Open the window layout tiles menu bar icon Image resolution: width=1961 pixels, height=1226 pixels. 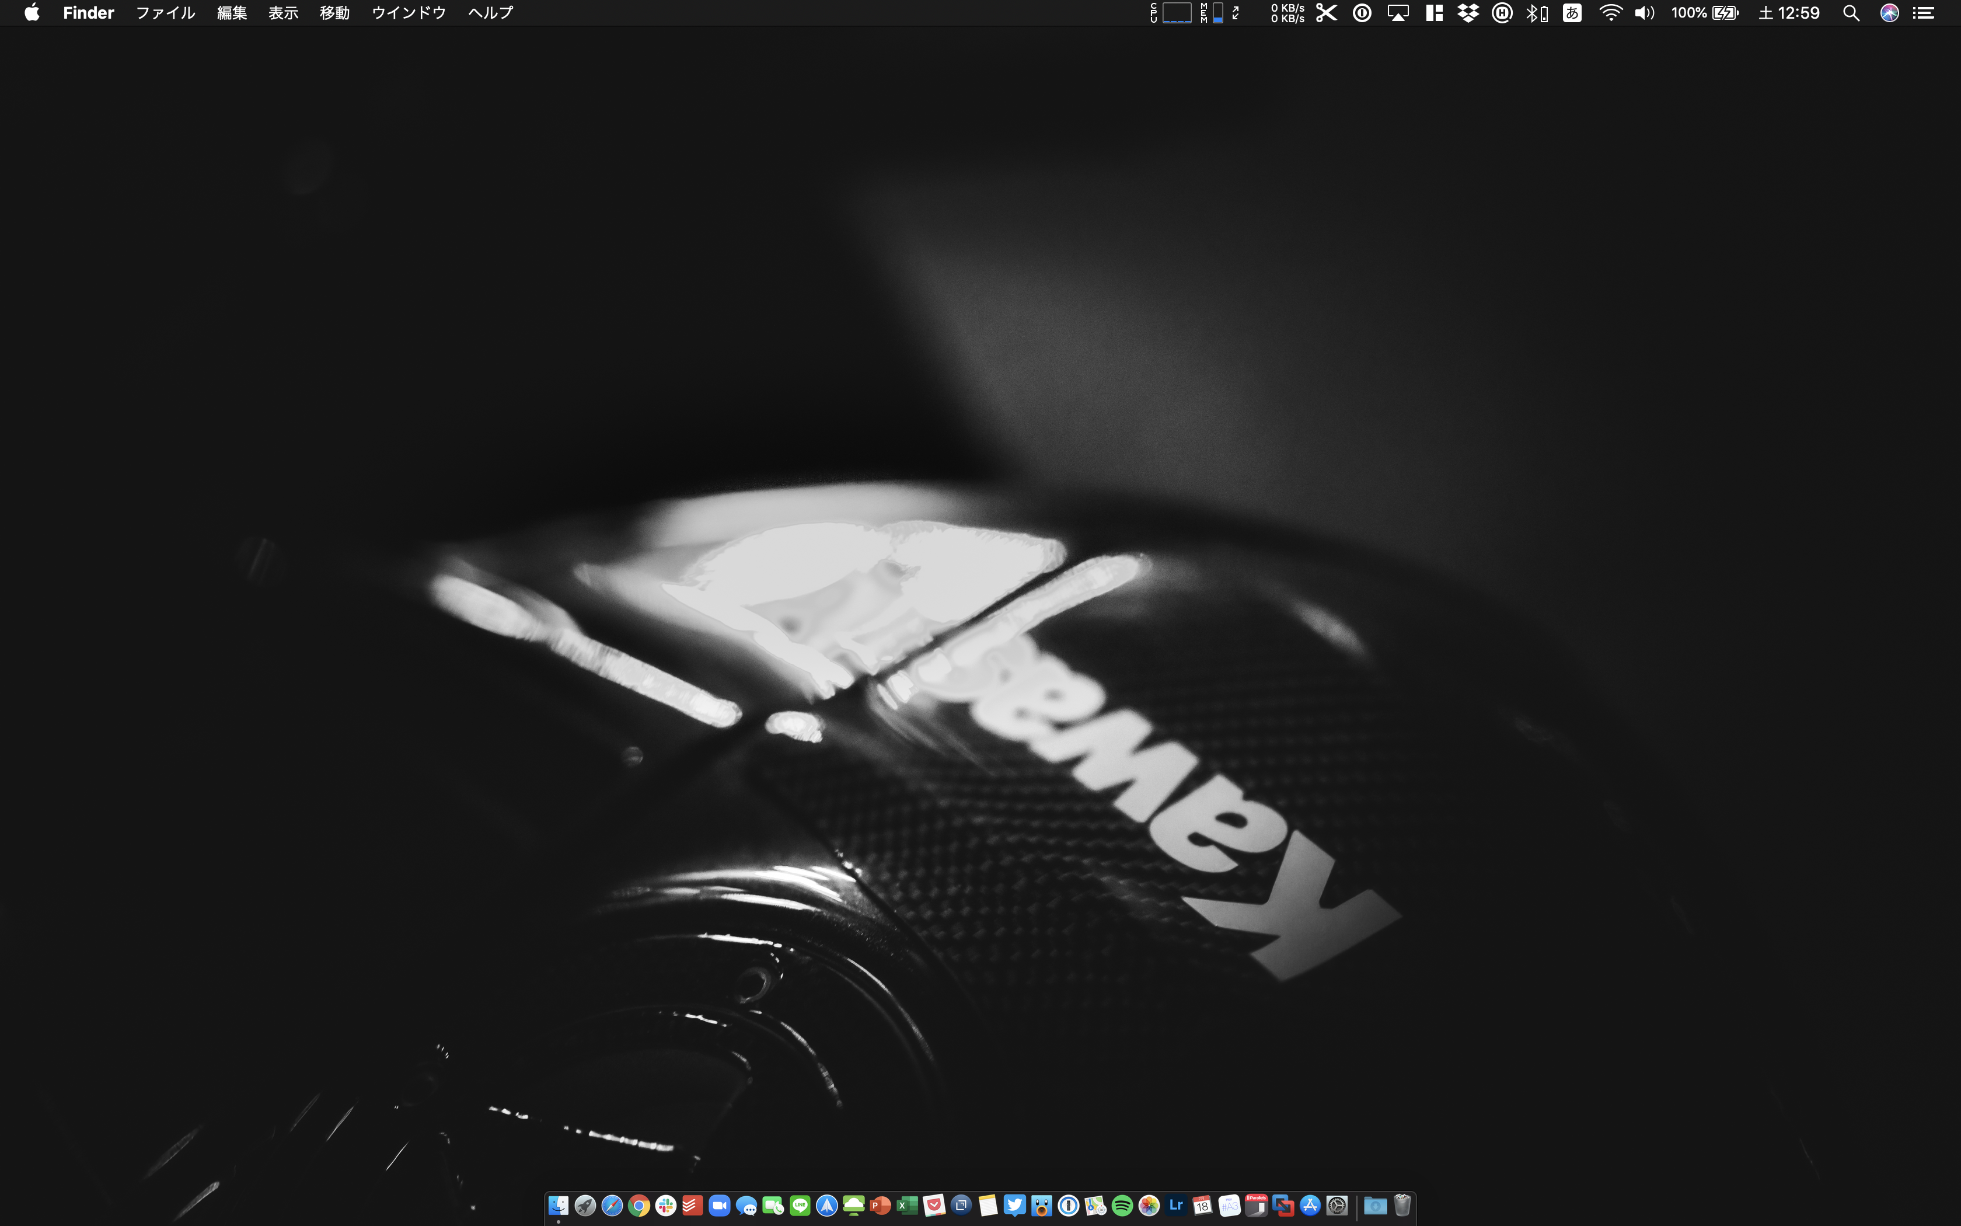point(1435,13)
